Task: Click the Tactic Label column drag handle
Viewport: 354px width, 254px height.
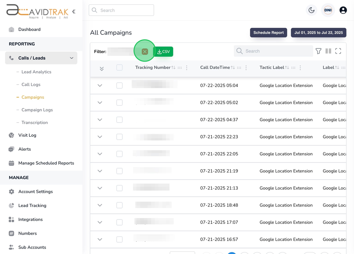Action: coord(293,68)
